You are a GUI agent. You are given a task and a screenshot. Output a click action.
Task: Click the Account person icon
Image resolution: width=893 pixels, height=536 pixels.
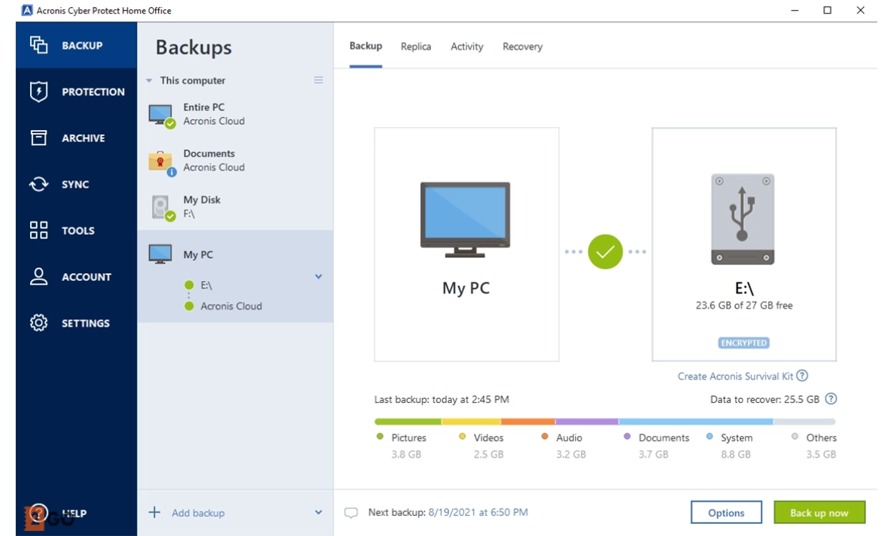39,277
